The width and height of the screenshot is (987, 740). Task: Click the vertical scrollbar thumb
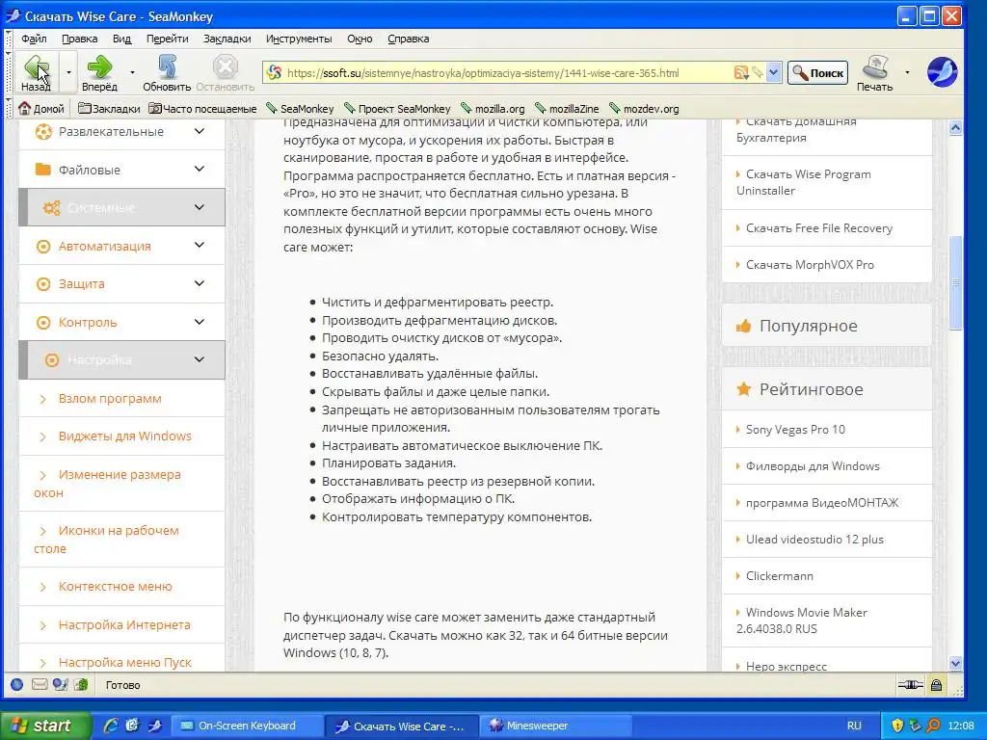(955, 282)
